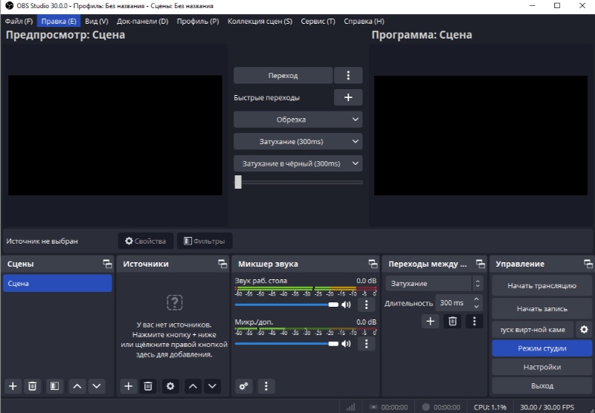595x413 pixels.
Task: Open Фильтры of the source
Action: coord(205,241)
